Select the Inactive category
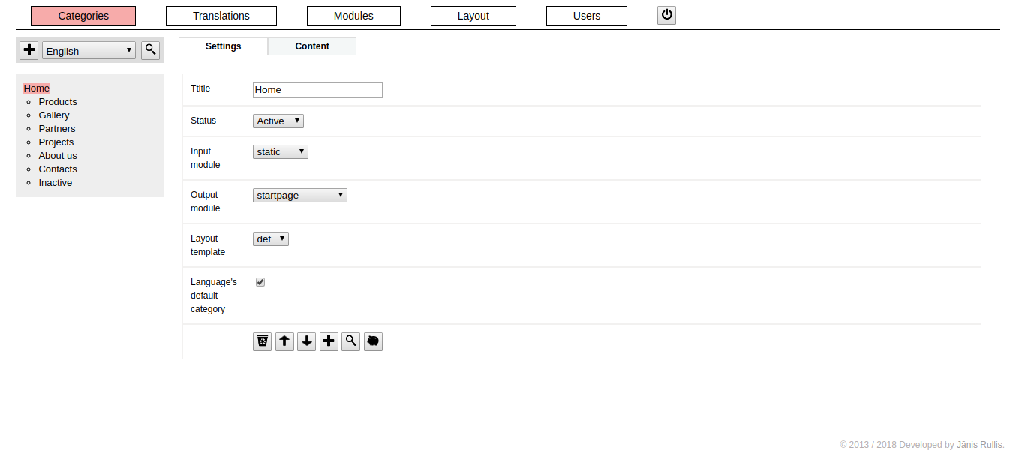1016x456 pixels. tap(56, 182)
